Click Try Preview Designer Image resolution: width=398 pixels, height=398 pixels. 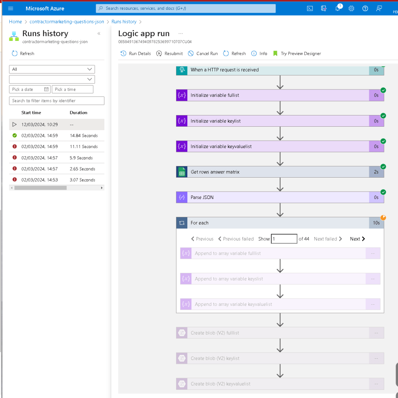[297, 54]
